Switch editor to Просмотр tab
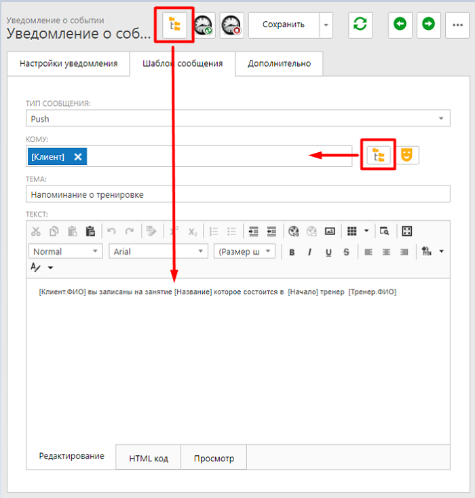Image resolution: width=475 pixels, height=498 pixels. click(214, 459)
